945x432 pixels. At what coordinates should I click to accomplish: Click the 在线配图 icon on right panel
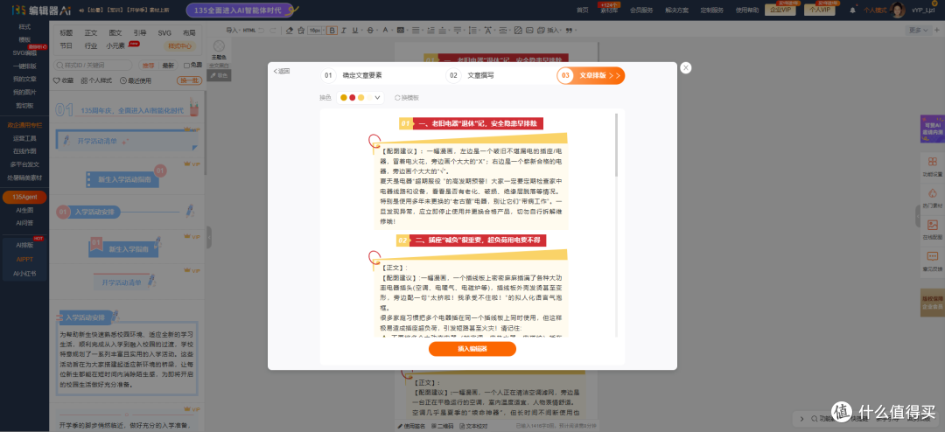coord(933,225)
